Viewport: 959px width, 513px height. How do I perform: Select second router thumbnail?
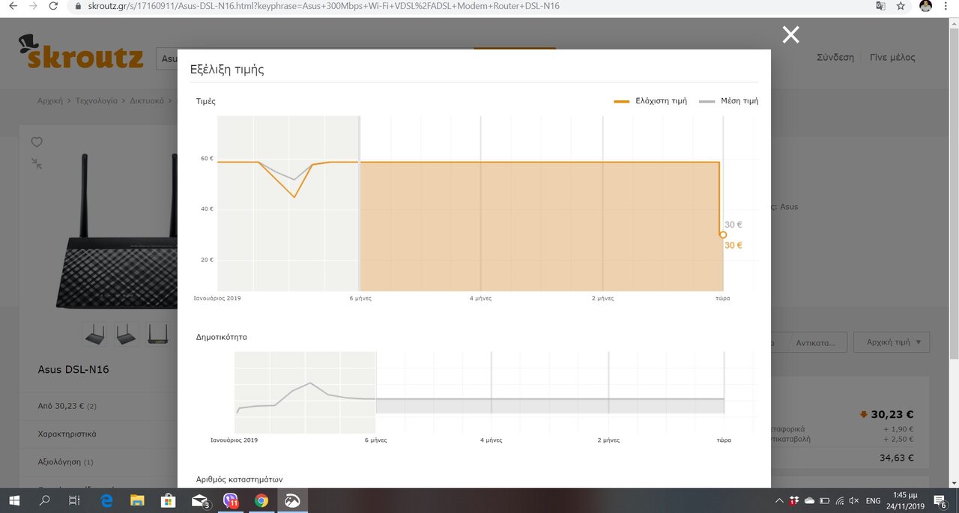pyautogui.click(x=127, y=334)
